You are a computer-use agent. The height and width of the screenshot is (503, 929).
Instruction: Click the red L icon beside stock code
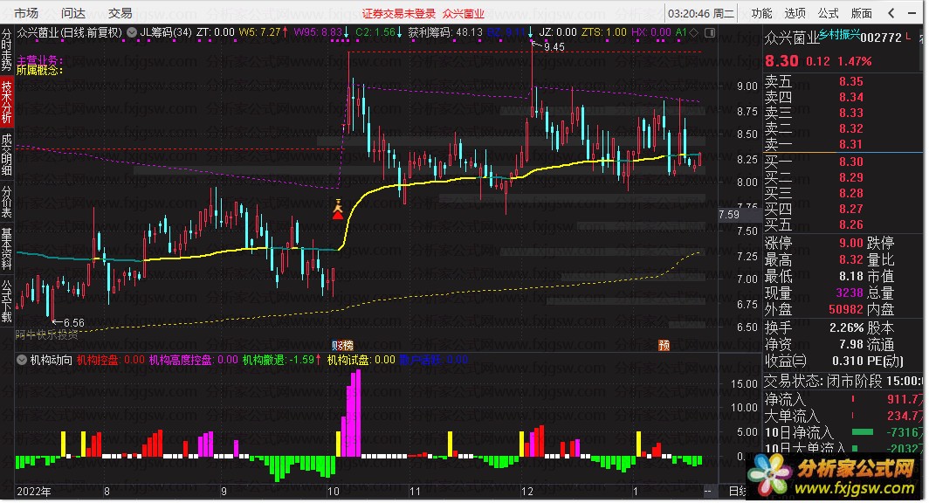909,37
